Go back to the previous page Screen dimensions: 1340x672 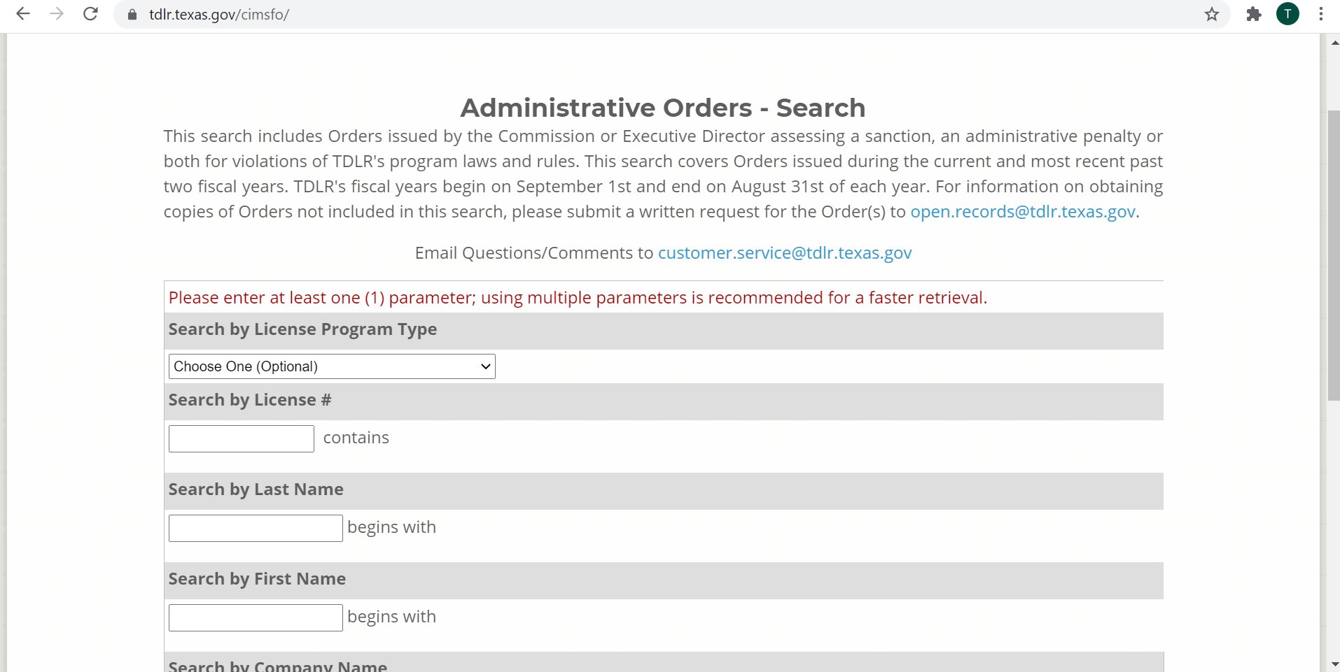23,14
